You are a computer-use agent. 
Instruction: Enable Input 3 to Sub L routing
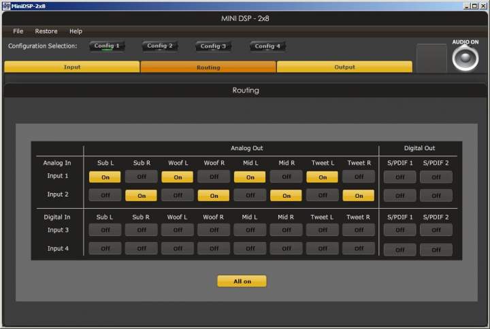tap(105, 230)
